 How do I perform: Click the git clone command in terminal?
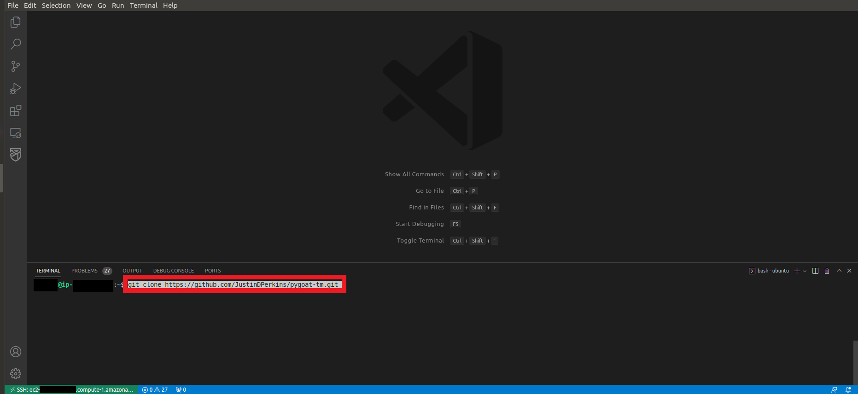[x=233, y=284]
